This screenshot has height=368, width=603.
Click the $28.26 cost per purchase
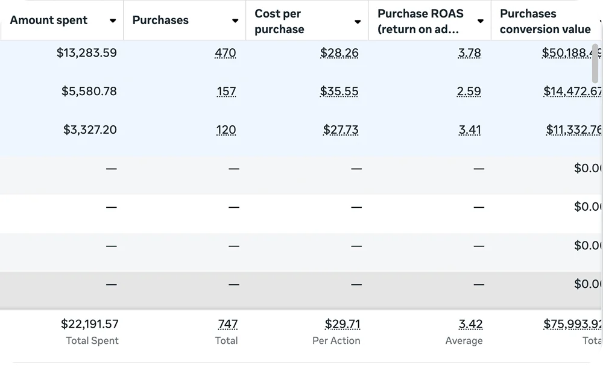coord(339,52)
